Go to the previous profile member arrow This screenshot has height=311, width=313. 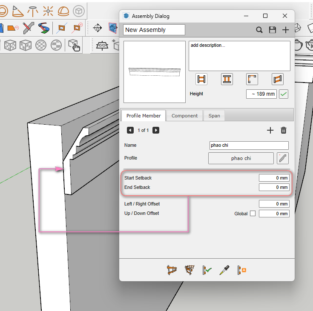tap(130, 130)
